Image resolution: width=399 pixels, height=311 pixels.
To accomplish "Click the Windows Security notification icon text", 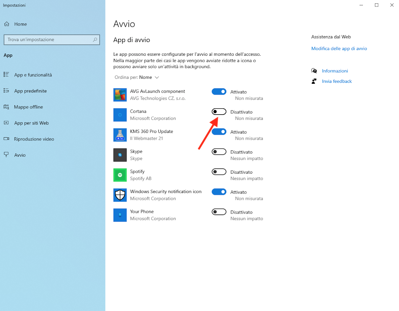I will (166, 191).
